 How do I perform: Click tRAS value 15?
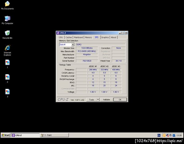[x=105, y=82]
